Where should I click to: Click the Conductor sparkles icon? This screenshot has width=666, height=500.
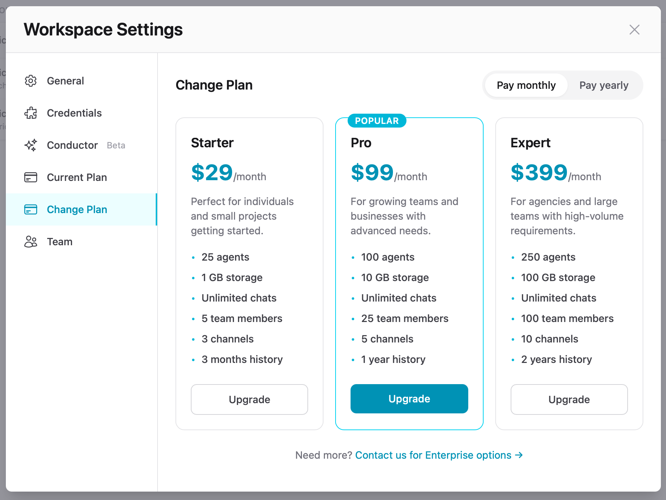click(x=31, y=145)
